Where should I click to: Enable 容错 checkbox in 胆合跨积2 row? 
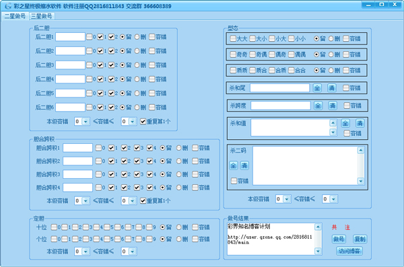[x=195, y=161]
